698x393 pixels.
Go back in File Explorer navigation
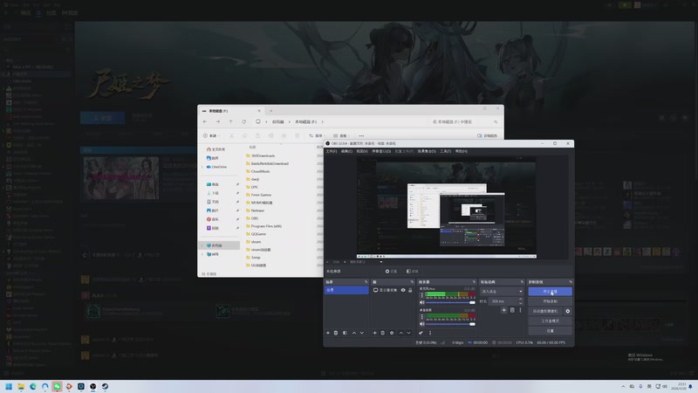[205, 121]
